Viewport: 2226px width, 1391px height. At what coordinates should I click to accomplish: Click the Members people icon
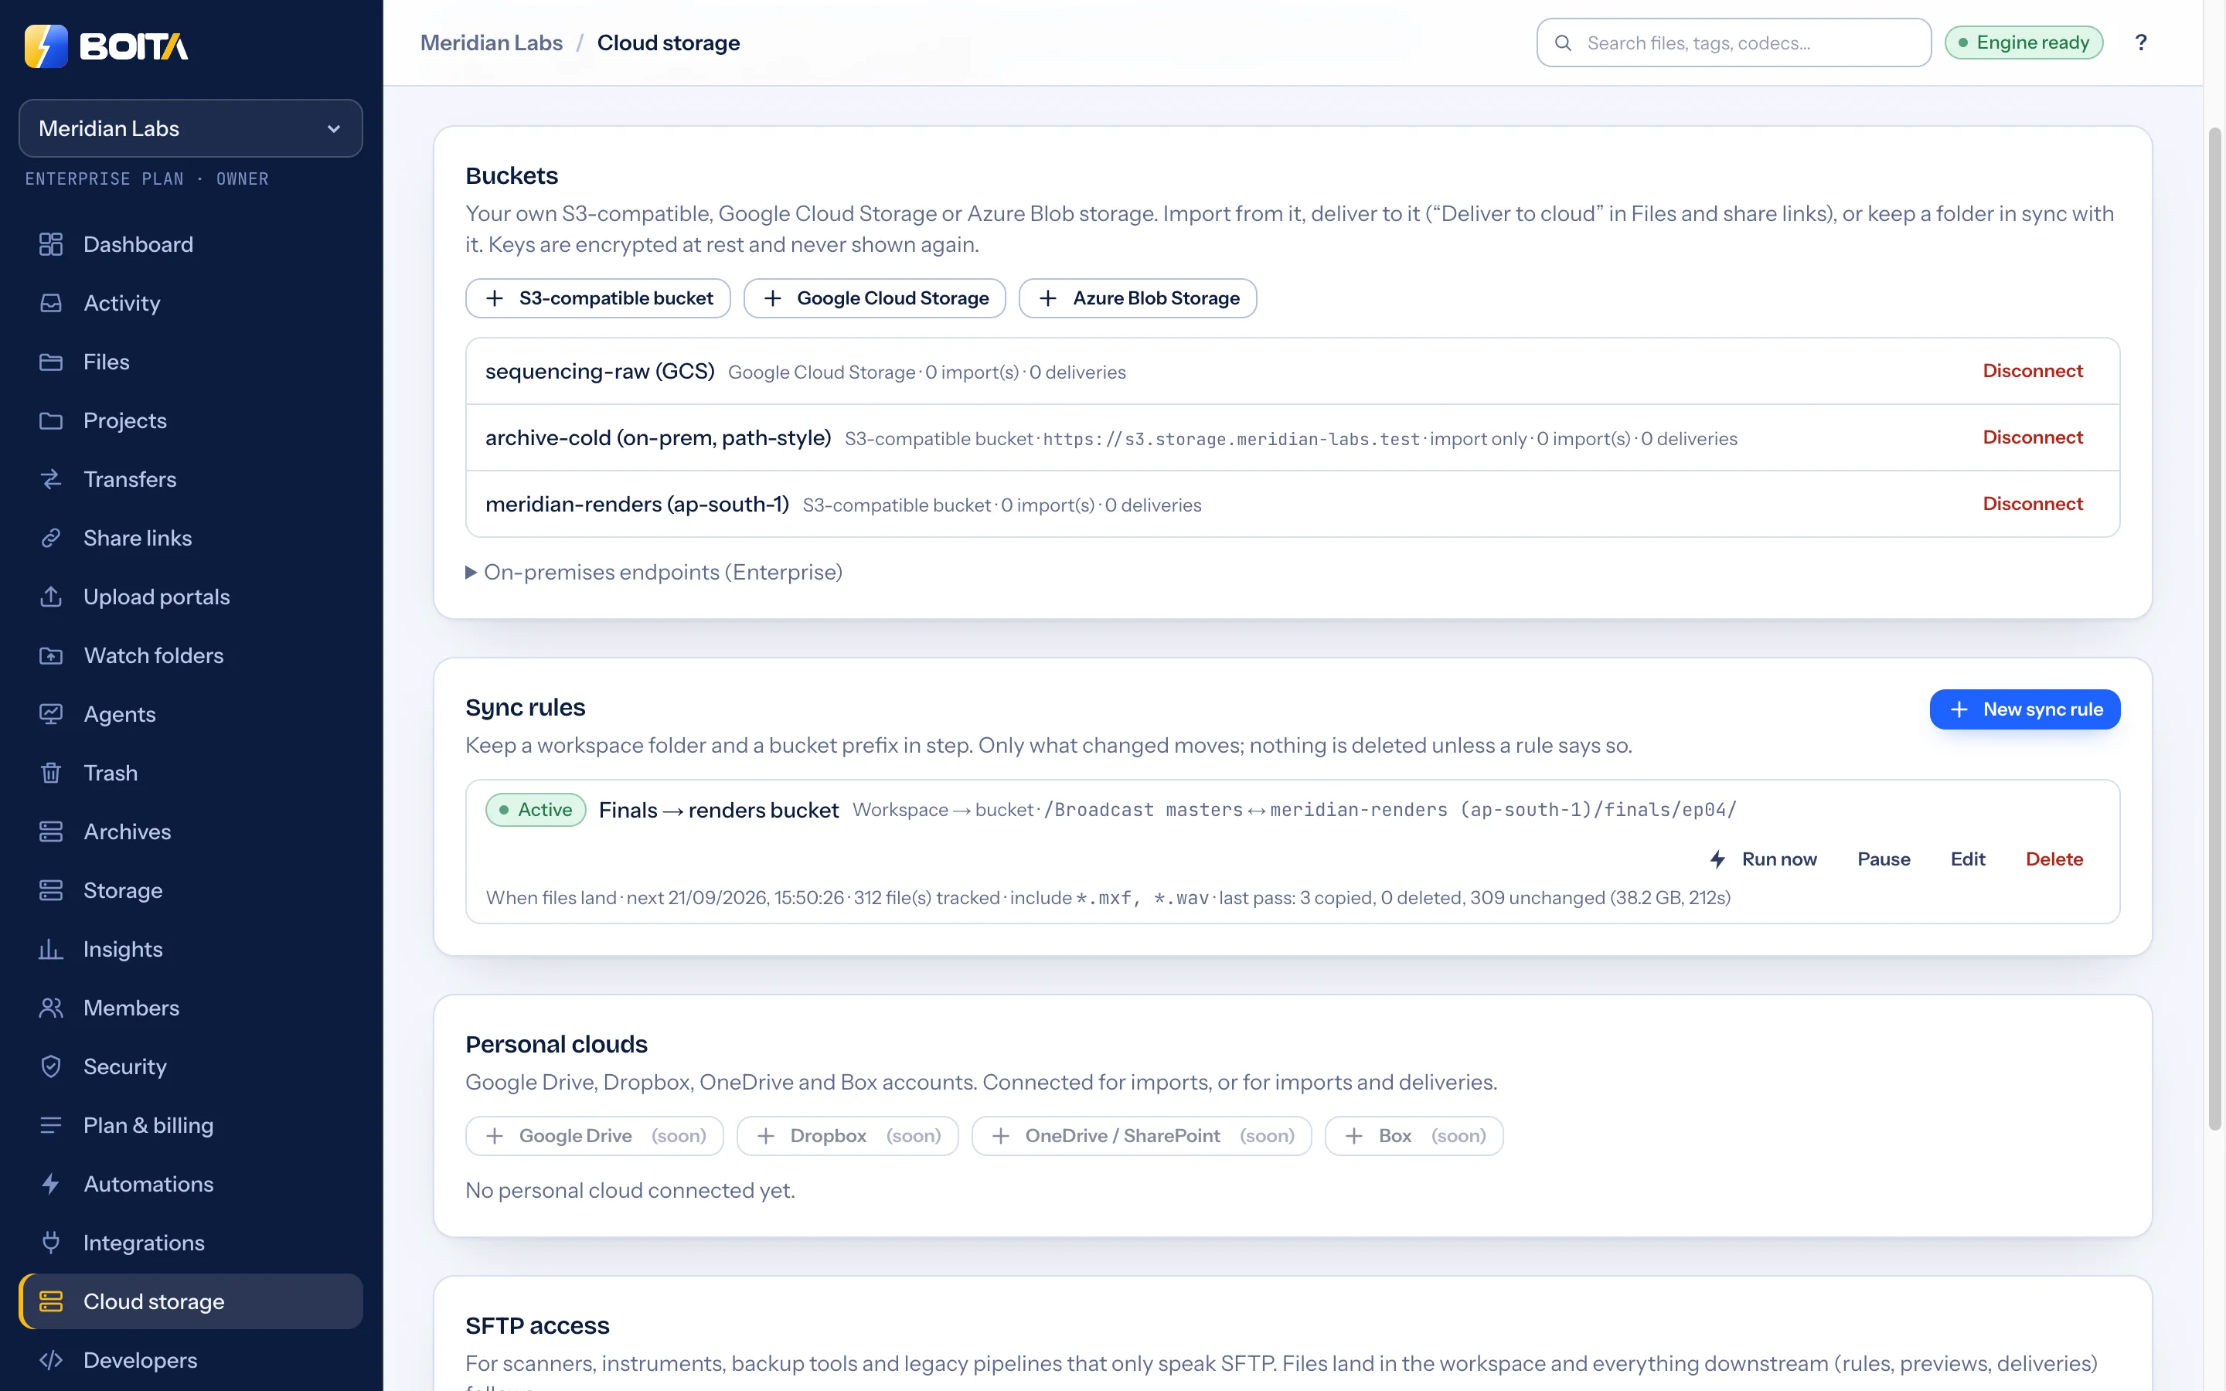pyautogui.click(x=50, y=1008)
